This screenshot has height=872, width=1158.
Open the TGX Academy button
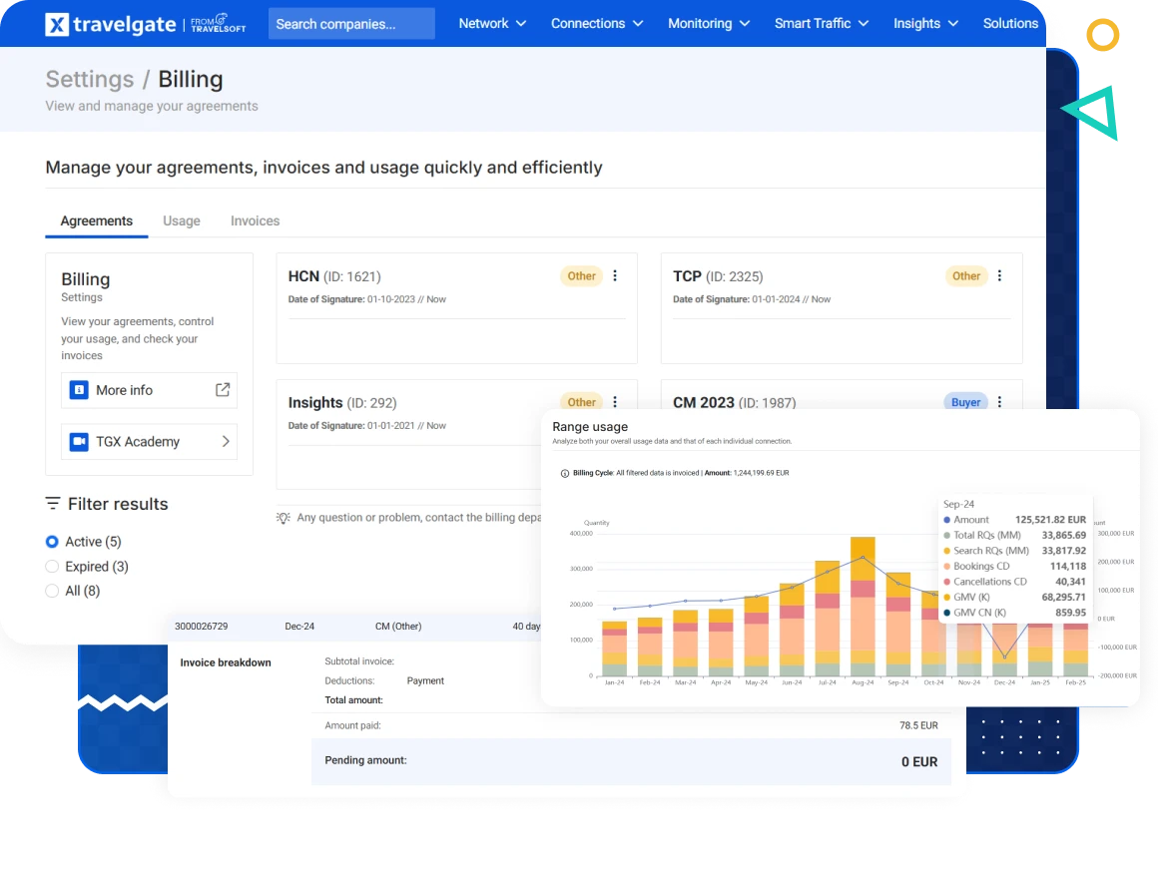pos(149,442)
